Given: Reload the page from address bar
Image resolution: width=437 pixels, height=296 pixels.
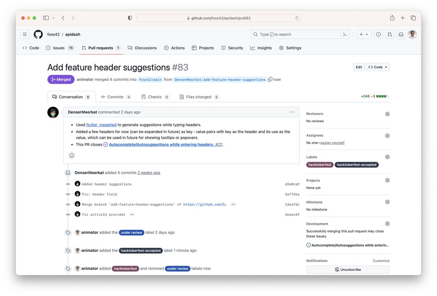Looking at the screenshot, I should [x=297, y=18].
